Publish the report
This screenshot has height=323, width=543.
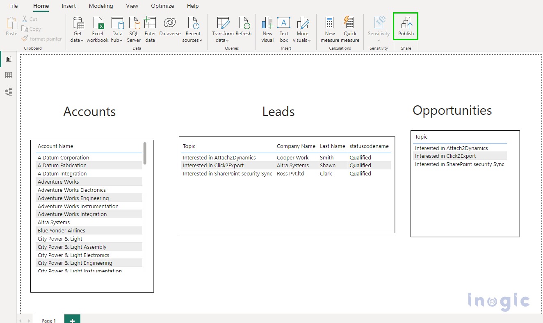[406, 27]
